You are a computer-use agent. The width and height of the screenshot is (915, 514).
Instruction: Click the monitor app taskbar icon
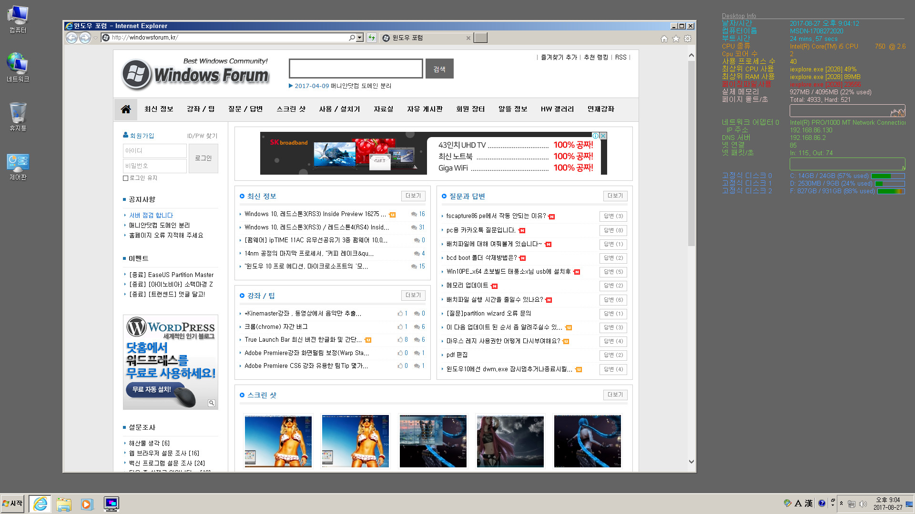tap(112, 504)
